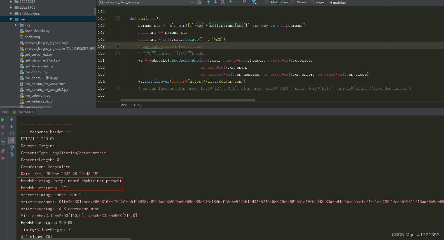The image size is (444, 240).
Task: Clear the console with the trash icon
Action: click(12, 155)
